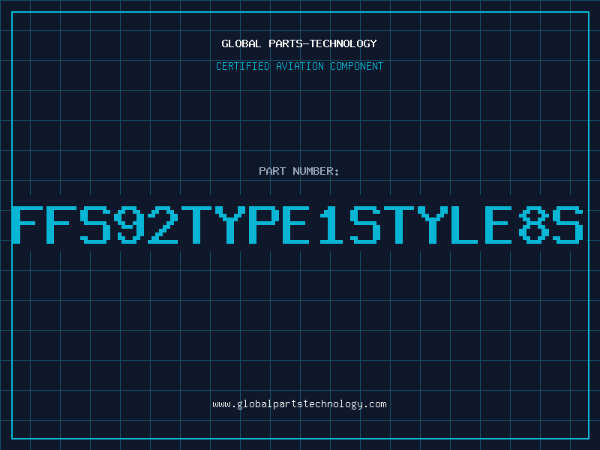Click the PART NUMBER: label

click(x=298, y=171)
